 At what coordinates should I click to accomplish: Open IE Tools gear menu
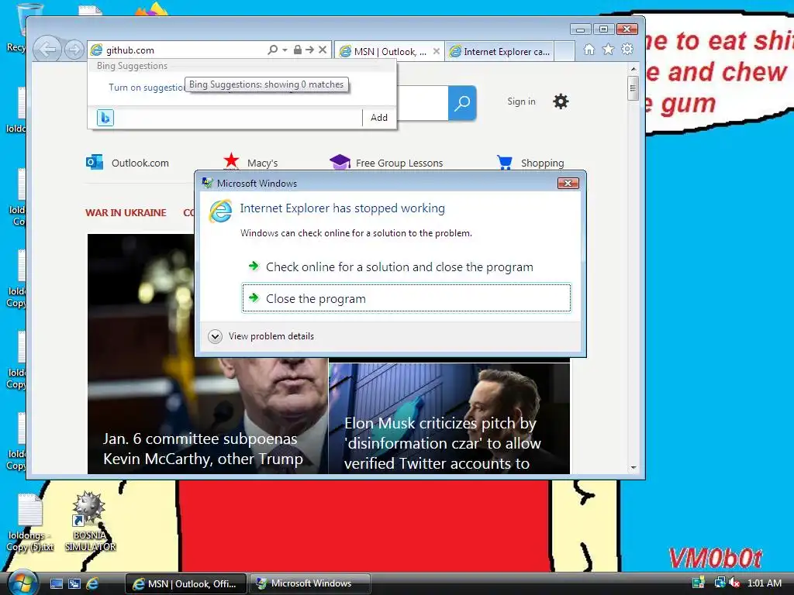[627, 49]
